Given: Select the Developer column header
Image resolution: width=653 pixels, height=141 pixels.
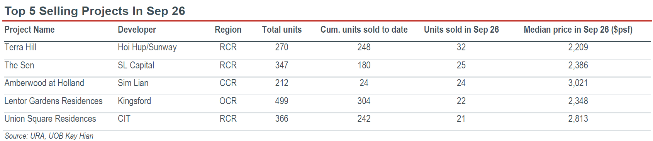Looking at the screenshot, I should [137, 30].
